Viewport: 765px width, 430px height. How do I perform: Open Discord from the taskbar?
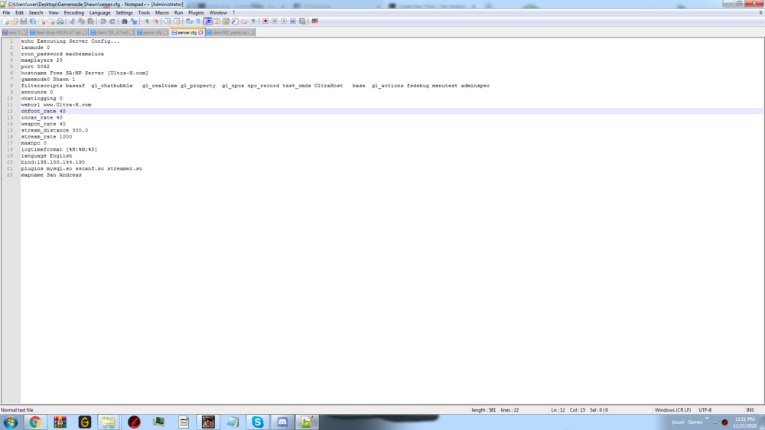282,422
